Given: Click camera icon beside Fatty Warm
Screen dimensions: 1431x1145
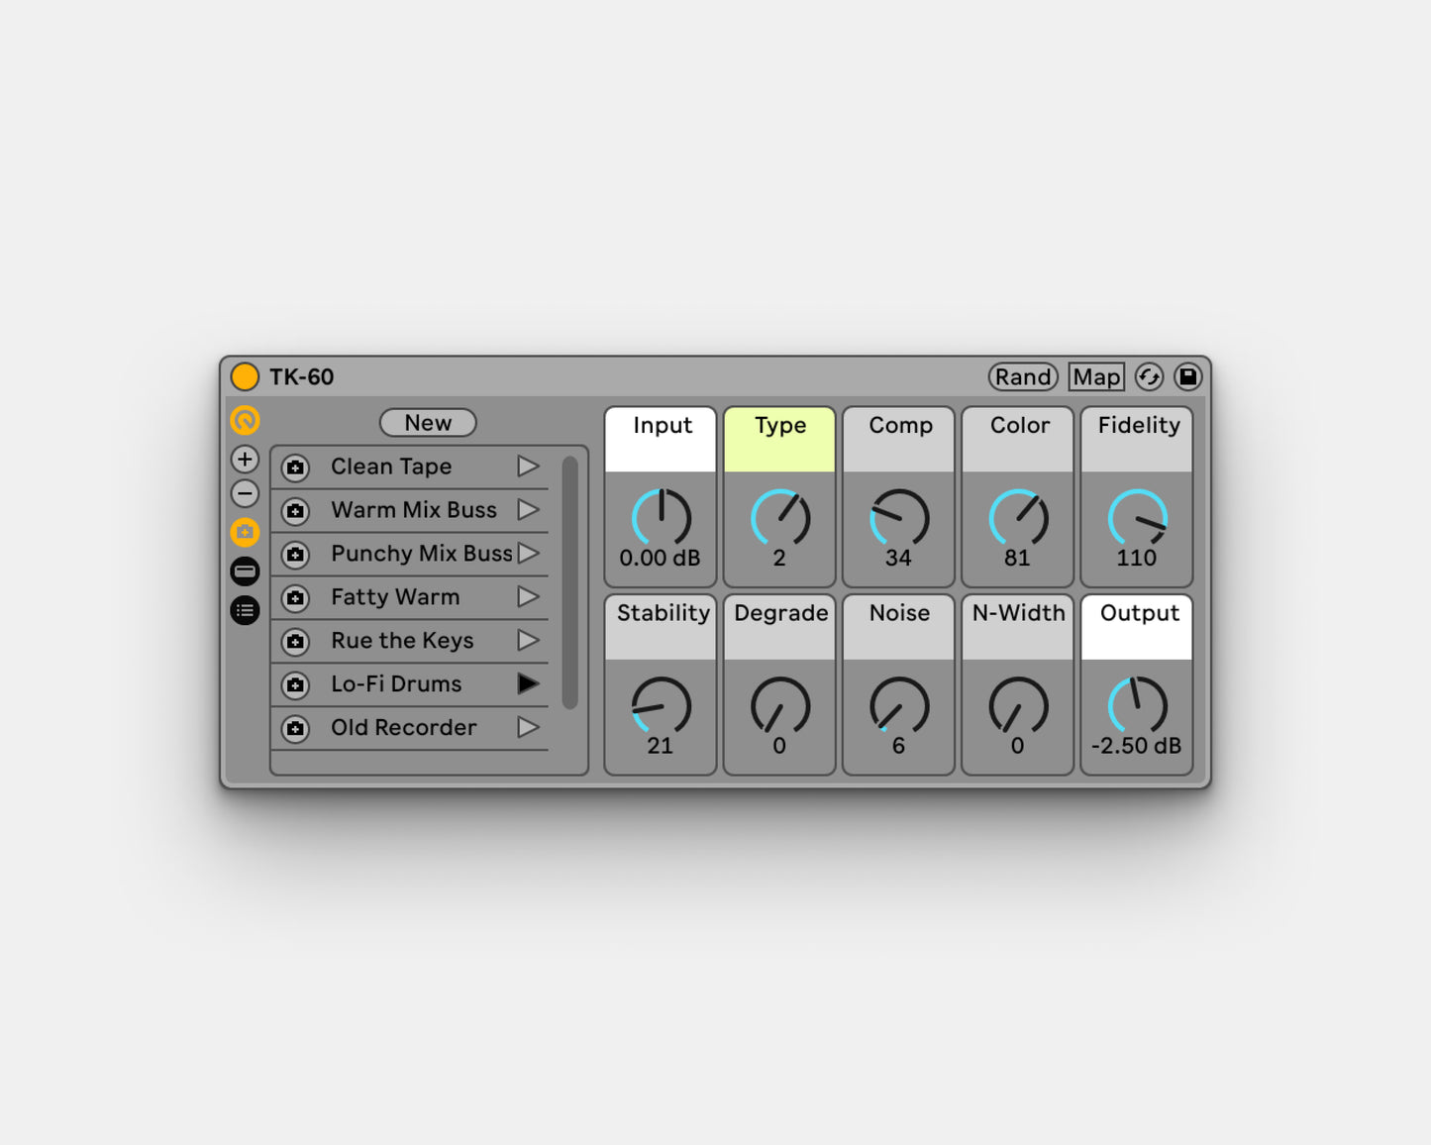Looking at the screenshot, I should point(295,598).
